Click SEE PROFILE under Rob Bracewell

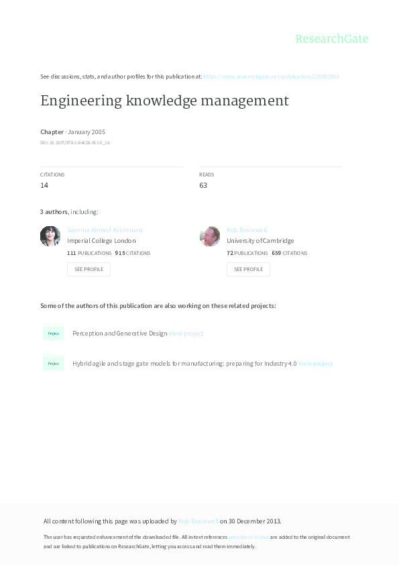coord(248,269)
